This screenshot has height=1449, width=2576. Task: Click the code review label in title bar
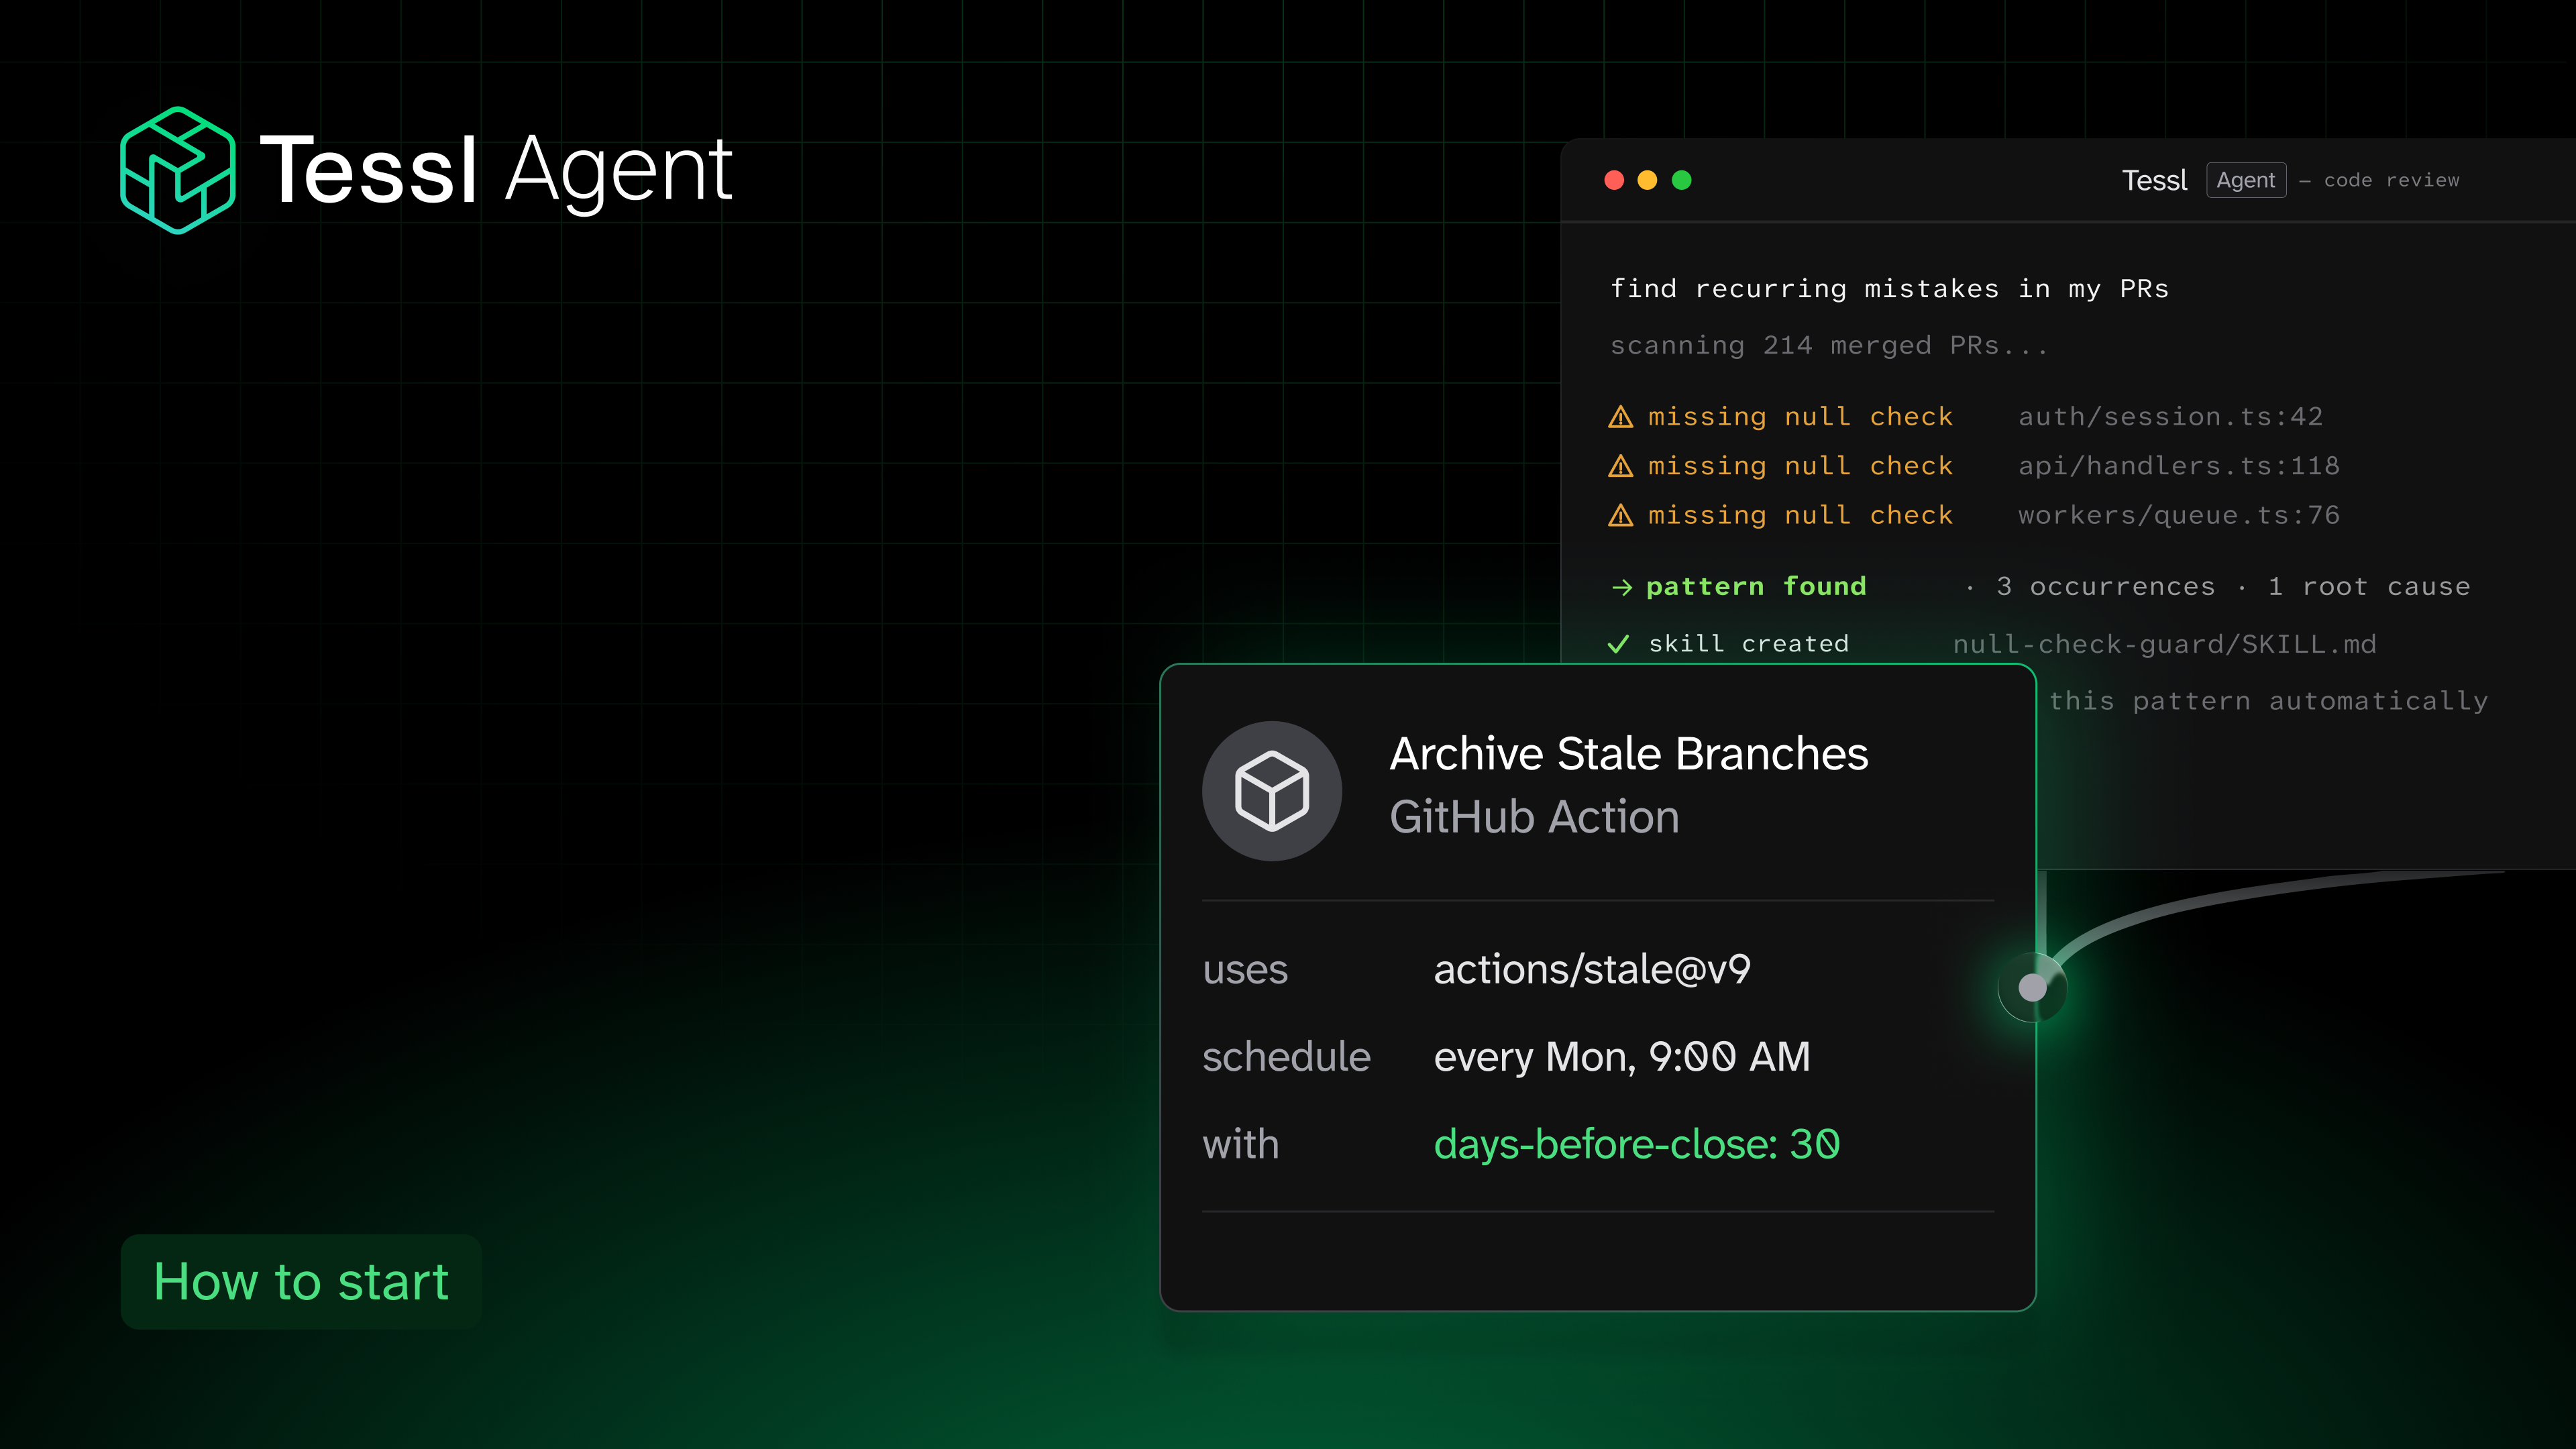click(2391, 181)
